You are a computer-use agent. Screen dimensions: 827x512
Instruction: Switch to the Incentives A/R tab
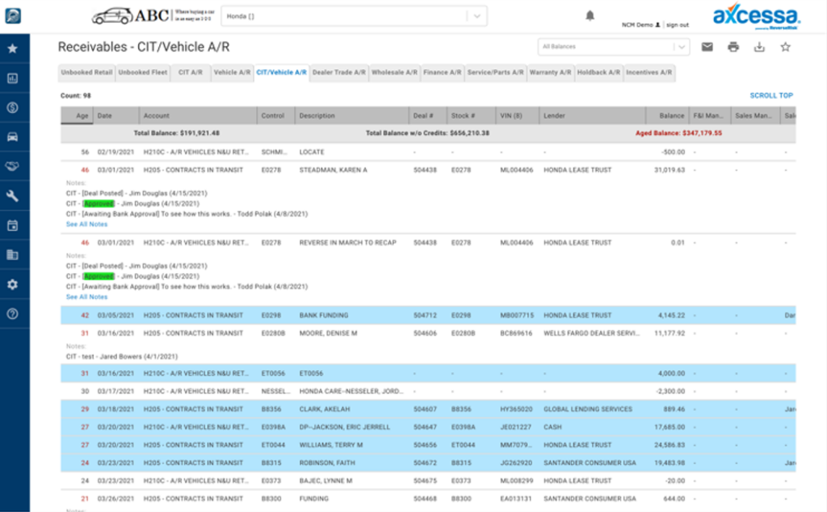tap(649, 72)
